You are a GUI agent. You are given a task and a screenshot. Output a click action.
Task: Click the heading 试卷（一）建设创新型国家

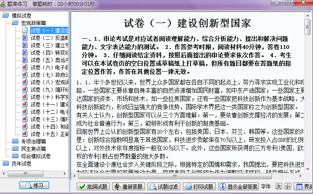187,23
